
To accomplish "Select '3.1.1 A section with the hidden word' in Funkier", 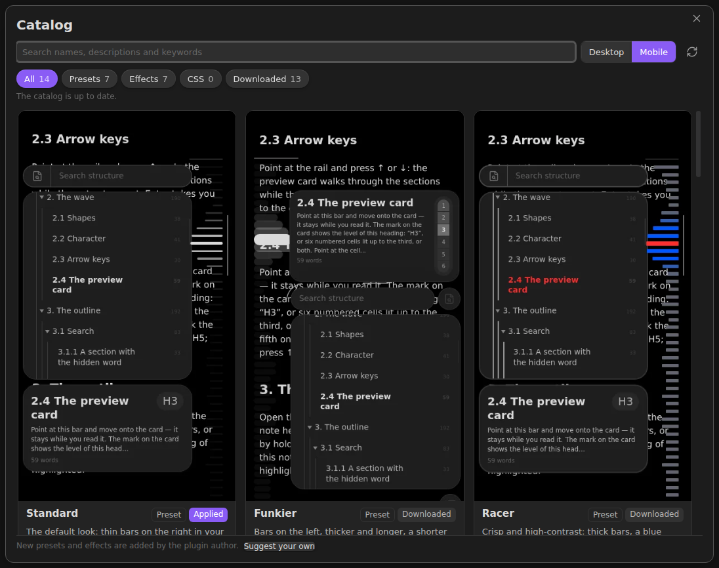I will [x=387, y=473].
